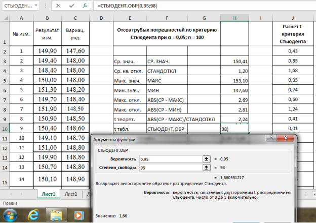Click in the formula bar text
Viewport: 316px width, 223px height.
(128, 6)
